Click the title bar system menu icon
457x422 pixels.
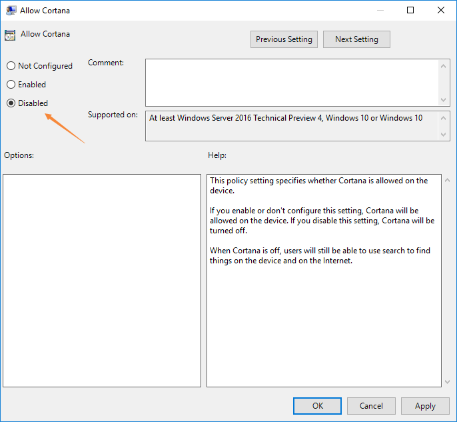tap(11, 11)
